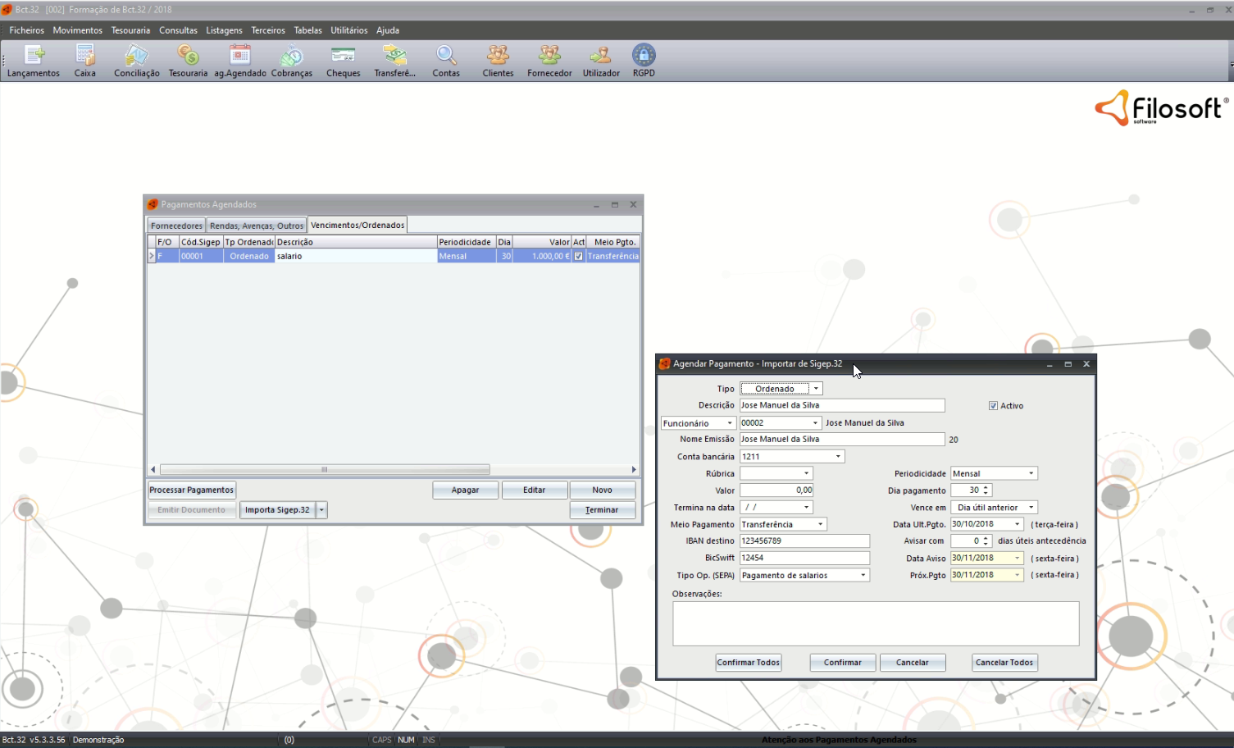1234x748 pixels.
Task: Uncheck the Act checkbox in salario row
Action: pyautogui.click(x=579, y=257)
